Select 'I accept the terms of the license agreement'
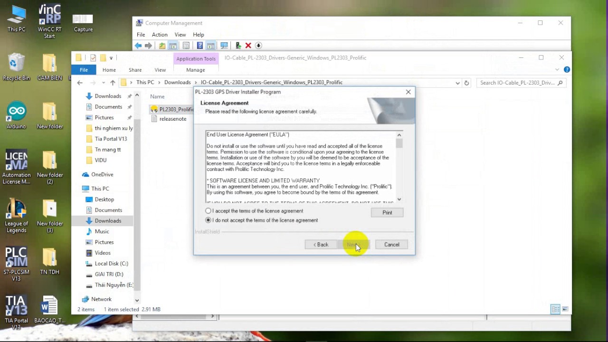Screen dimensions: 608x342 coord(255,211)
